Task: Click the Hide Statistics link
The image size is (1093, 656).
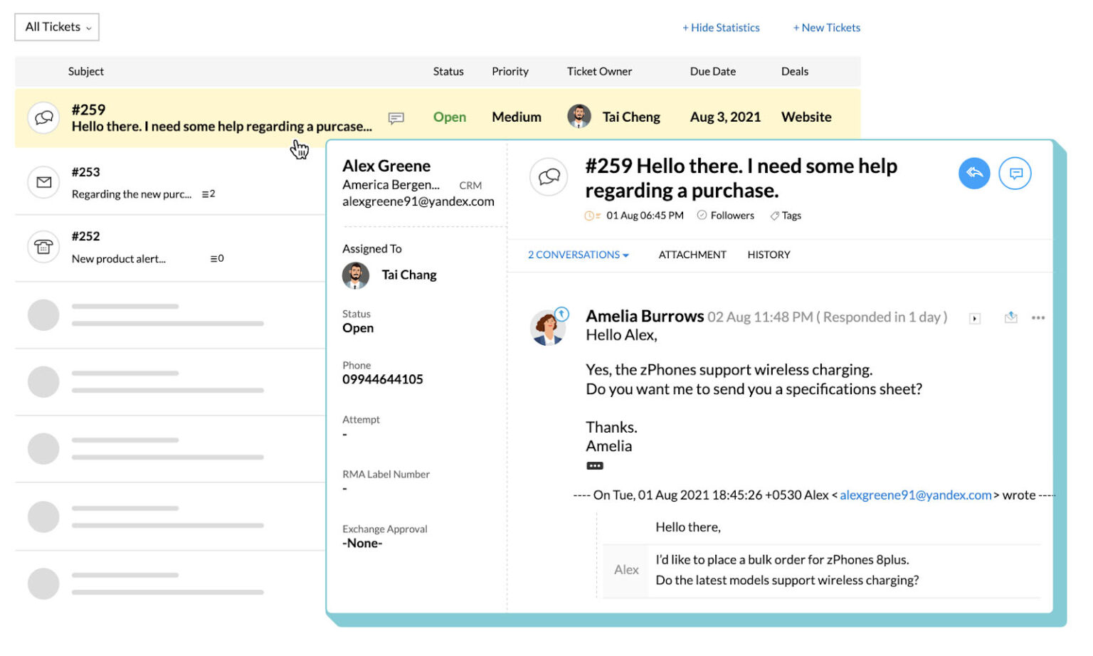Action: (722, 27)
